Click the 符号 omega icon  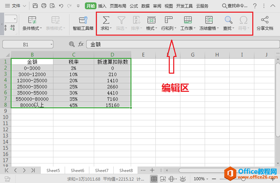pyautogui.click(x=243, y=20)
